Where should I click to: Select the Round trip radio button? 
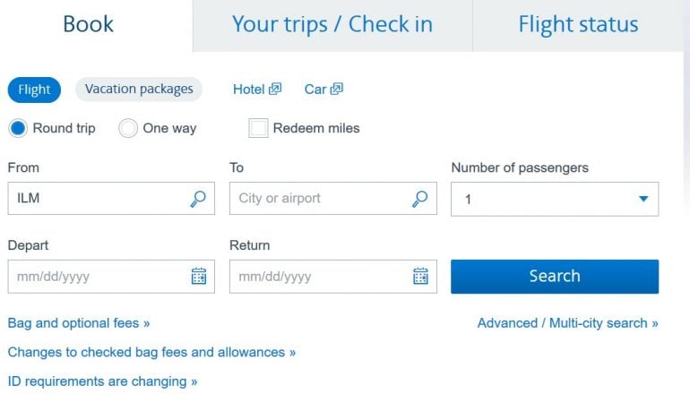pos(18,128)
